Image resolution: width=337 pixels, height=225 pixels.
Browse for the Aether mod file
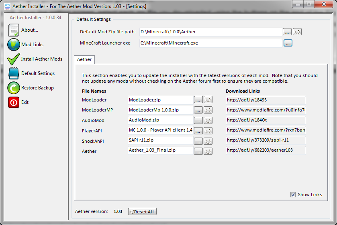point(198,151)
